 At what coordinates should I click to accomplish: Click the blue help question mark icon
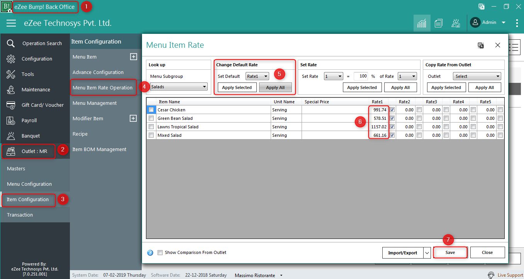[x=151, y=253]
